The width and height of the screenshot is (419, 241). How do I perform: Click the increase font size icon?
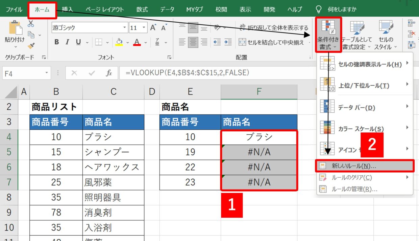153,28
